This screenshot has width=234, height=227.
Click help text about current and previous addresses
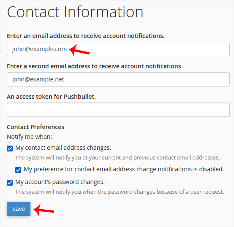coord(117,158)
